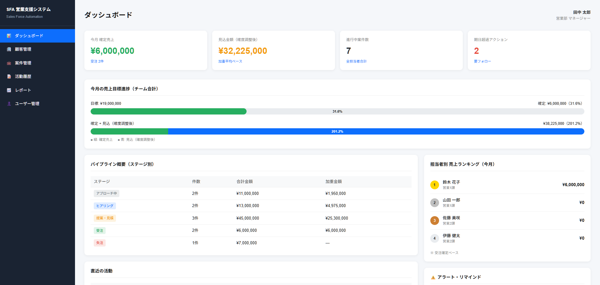
Task: Click the user name 田中 太郎
Action: (582, 12)
